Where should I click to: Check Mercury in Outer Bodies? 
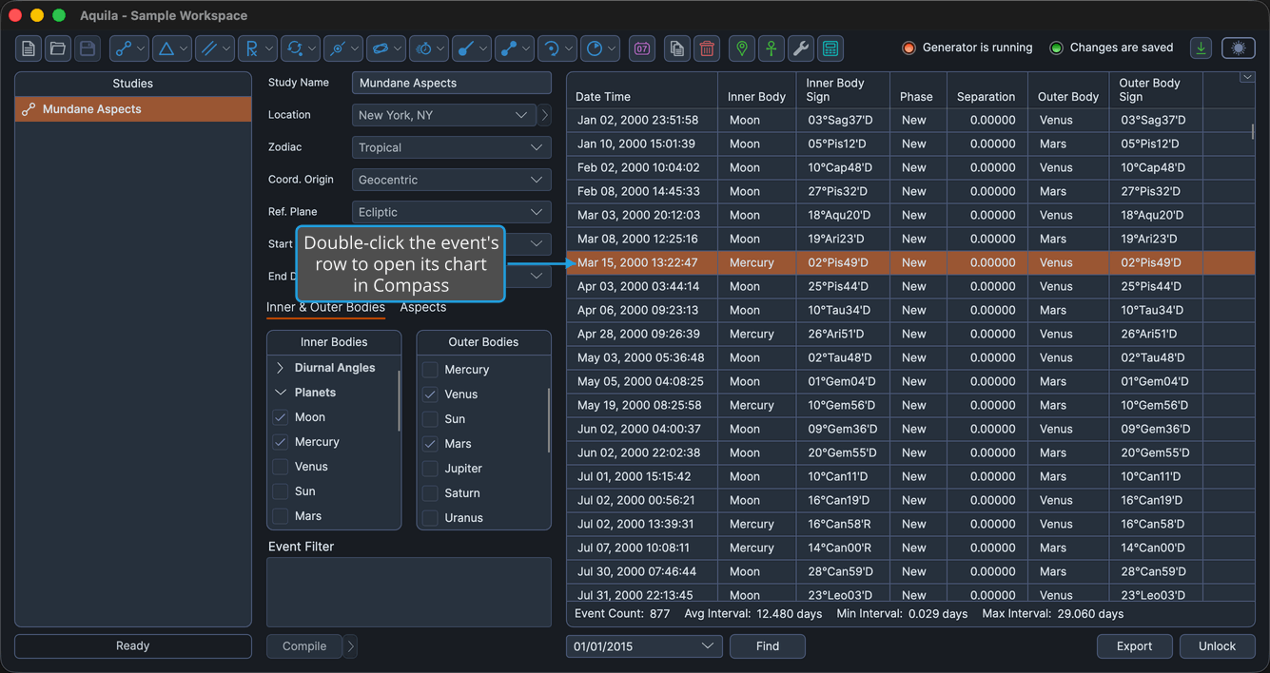[x=430, y=370]
